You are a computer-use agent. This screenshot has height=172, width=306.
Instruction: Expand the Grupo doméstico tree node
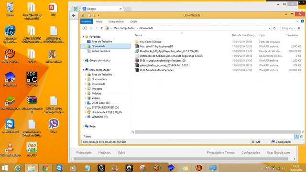(x=83, y=60)
